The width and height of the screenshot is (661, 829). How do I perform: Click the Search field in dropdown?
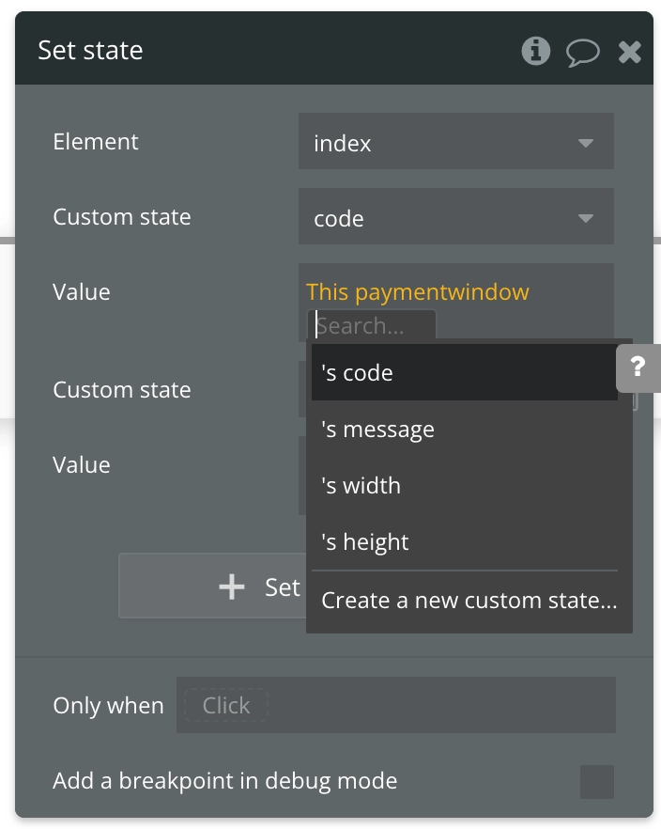point(373,326)
